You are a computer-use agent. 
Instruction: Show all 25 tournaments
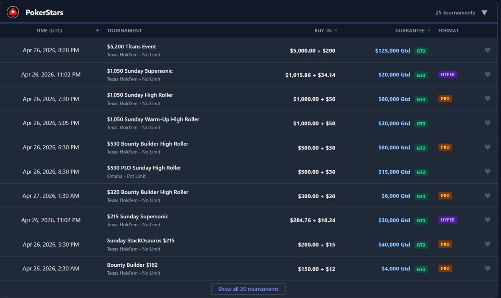248,289
